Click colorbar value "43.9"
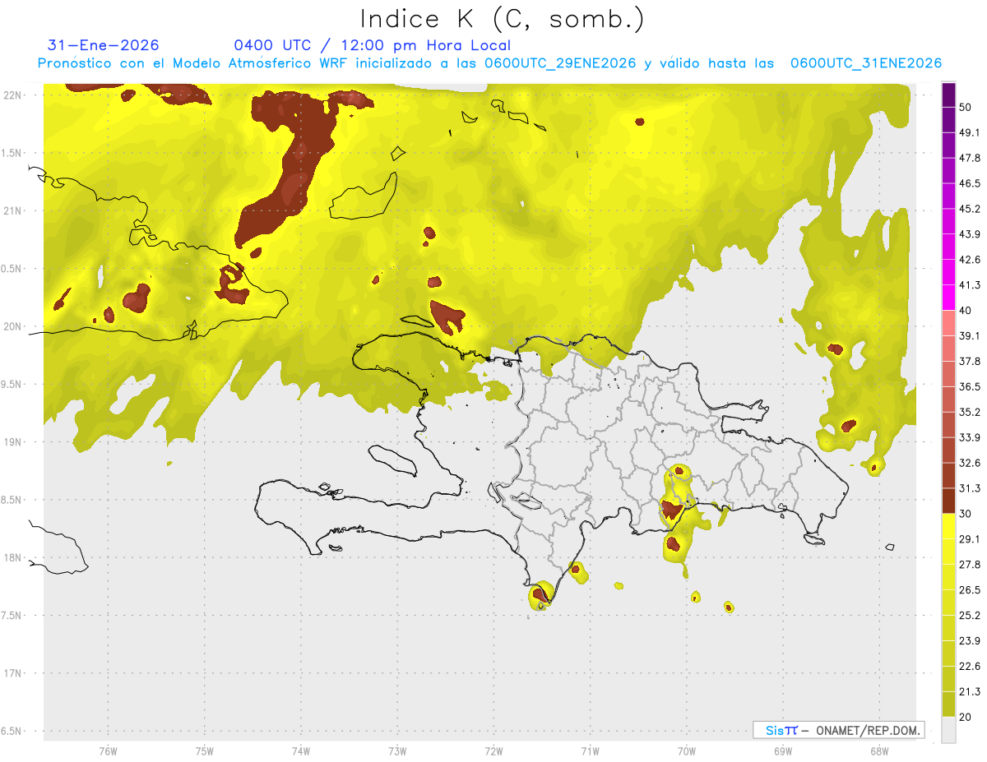This screenshot has width=987, height=762. point(969,234)
